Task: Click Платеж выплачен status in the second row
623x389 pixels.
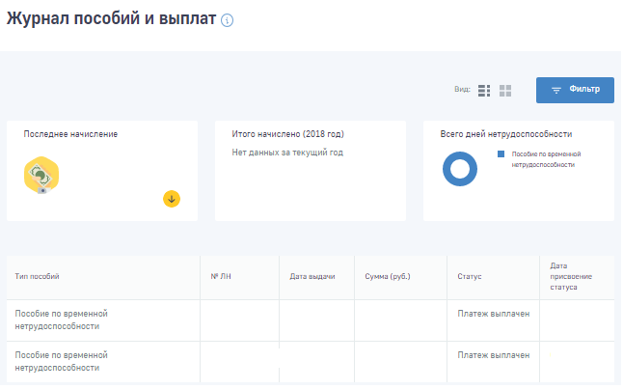Action: [x=493, y=355]
